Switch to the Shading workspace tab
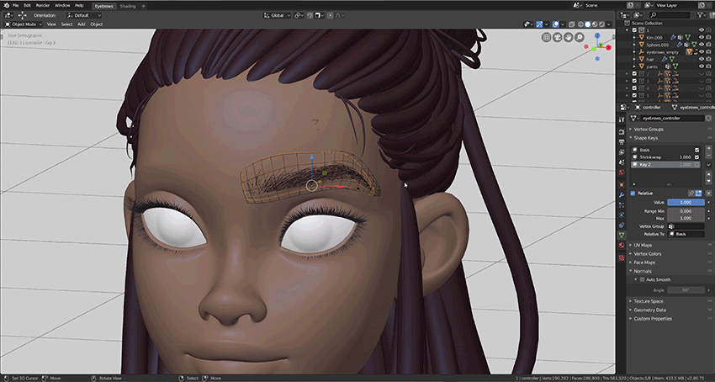The width and height of the screenshot is (715, 382). [127, 6]
